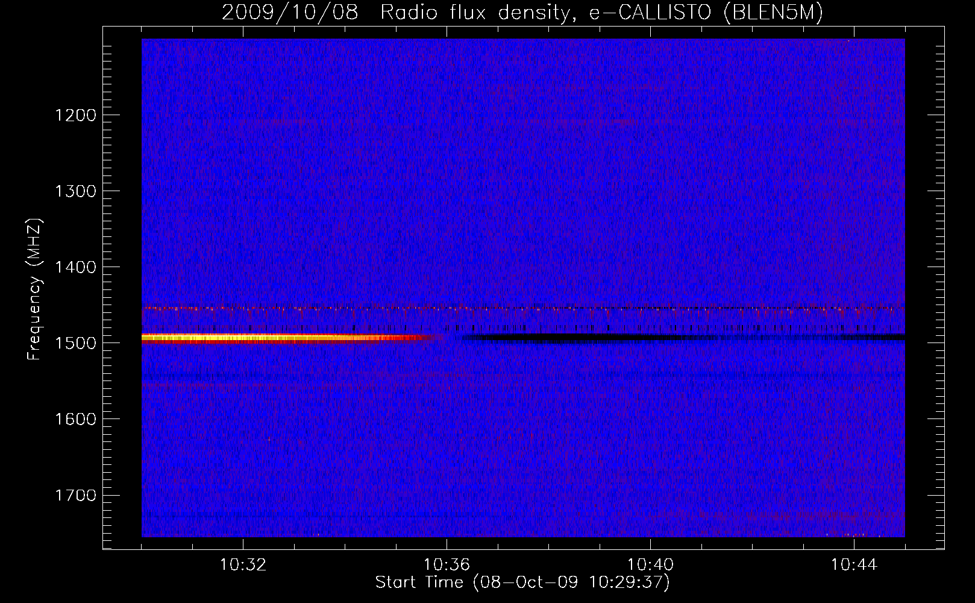This screenshot has width=975, height=603.
Task: Click the 1500 frequency axis label
Action: click(75, 343)
